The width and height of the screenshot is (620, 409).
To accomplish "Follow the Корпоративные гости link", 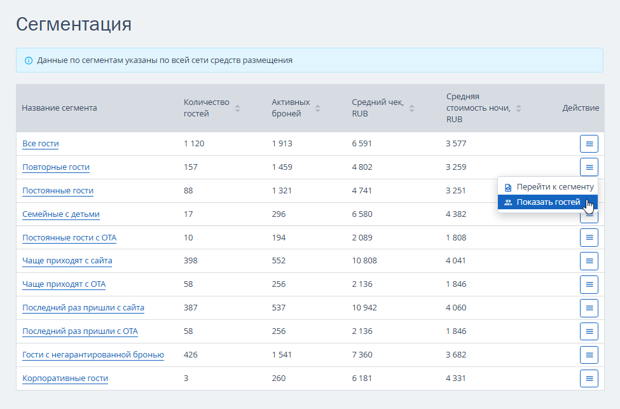I will [x=65, y=378].
